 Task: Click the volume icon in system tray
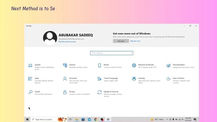(182, 119)
